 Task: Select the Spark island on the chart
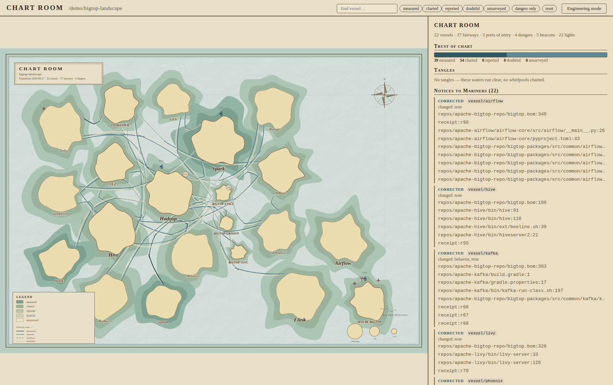[x=218, y=140]
